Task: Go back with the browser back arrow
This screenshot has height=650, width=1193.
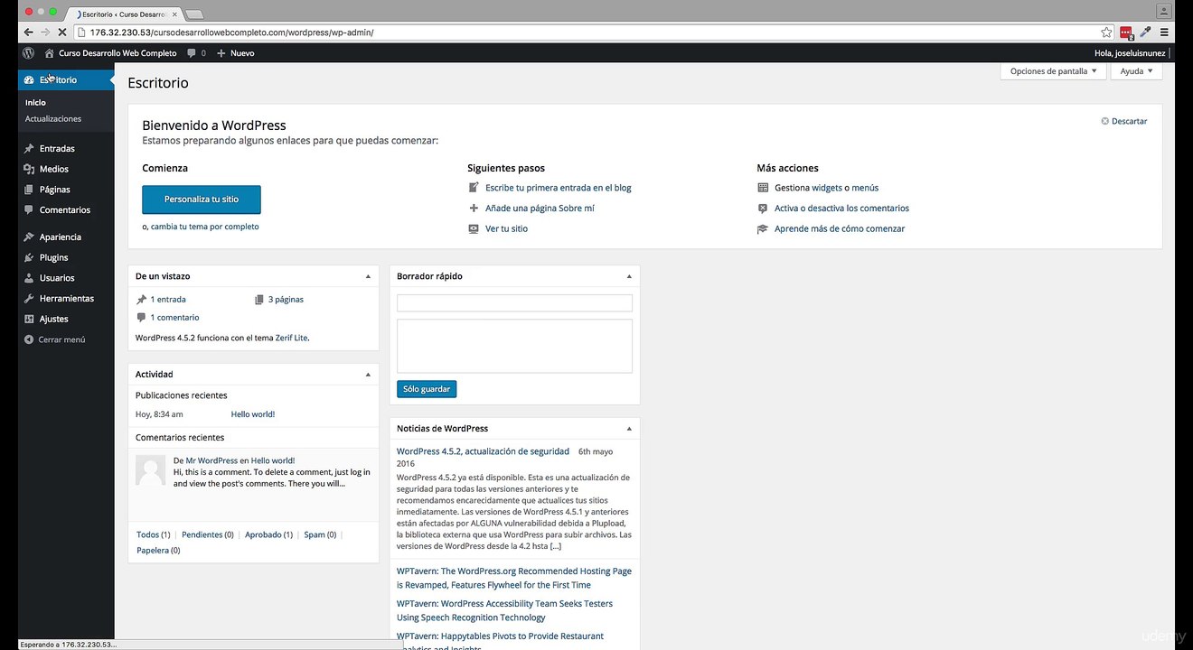Action: point(28,32)
